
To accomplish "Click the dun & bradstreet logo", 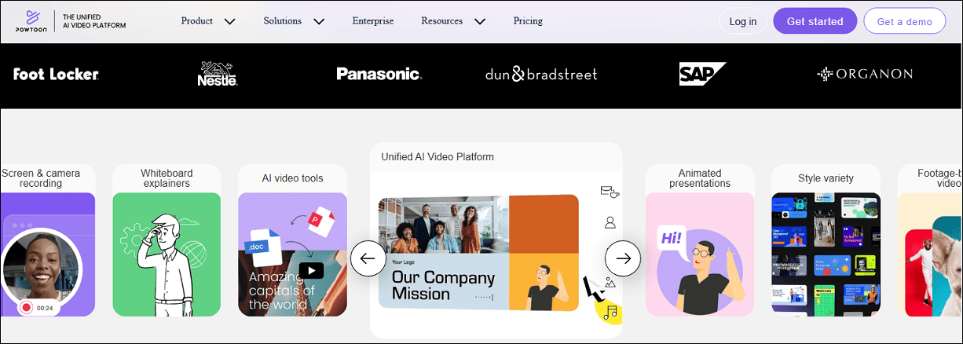I will 541,74.
